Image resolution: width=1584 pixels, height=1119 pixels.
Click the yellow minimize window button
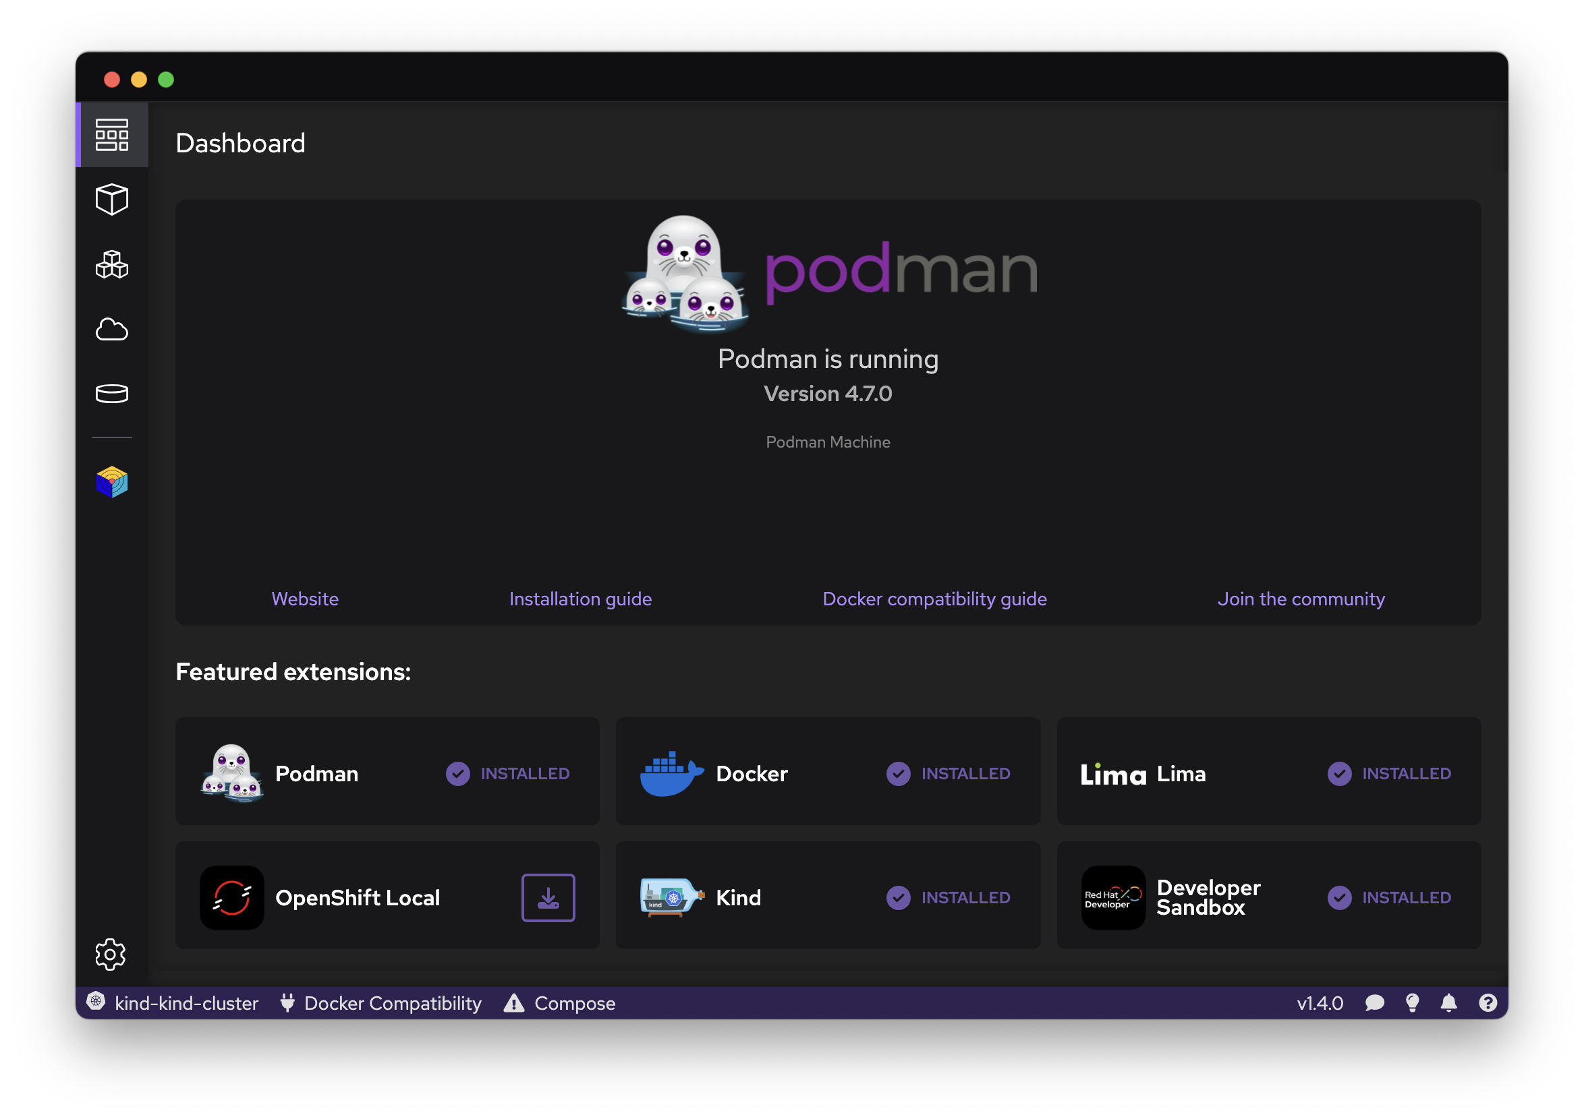[x=139, y=80]
